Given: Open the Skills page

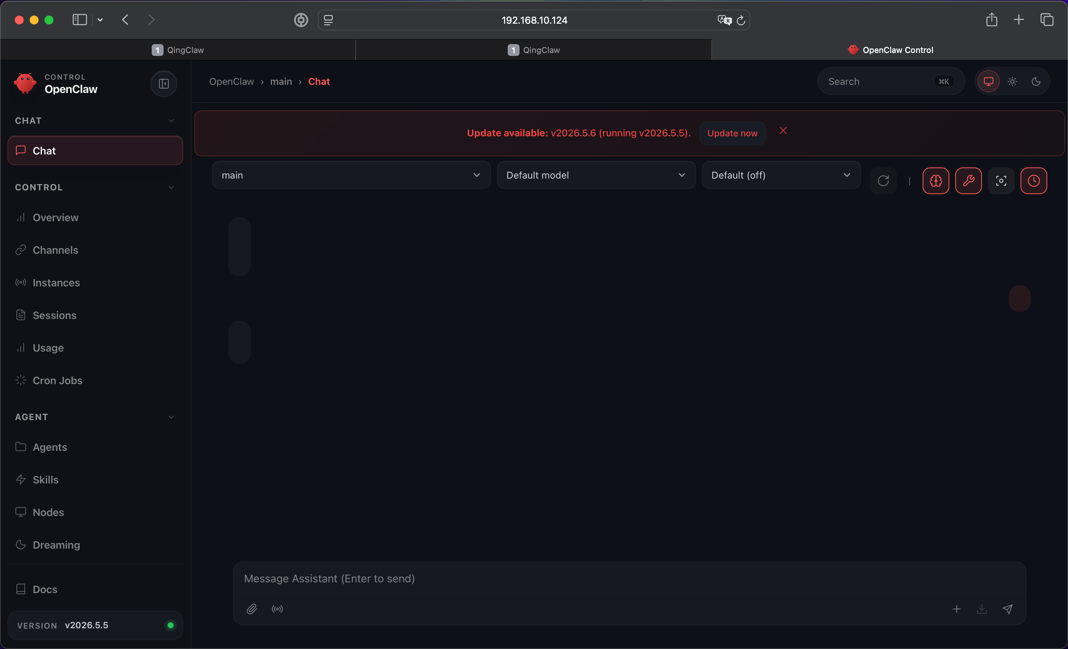Looking at the screenshot, I should (x=95, y=480).
